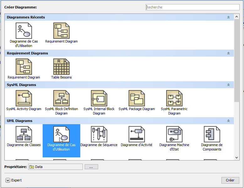The width and height of the screenshot is (244, 188).
Task: Open recent Requirement Diagram in Diagrammes Récents
Action: [61, 31]
